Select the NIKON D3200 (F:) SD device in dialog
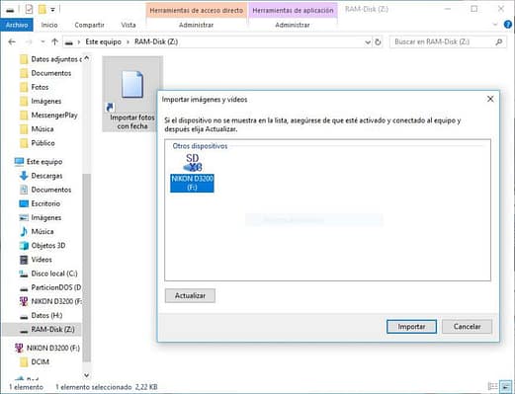Viewport: 515px width, 394px height. [x=192, y=173]
